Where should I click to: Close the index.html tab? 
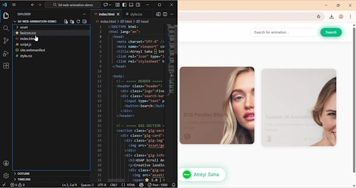tap(118, 14)
